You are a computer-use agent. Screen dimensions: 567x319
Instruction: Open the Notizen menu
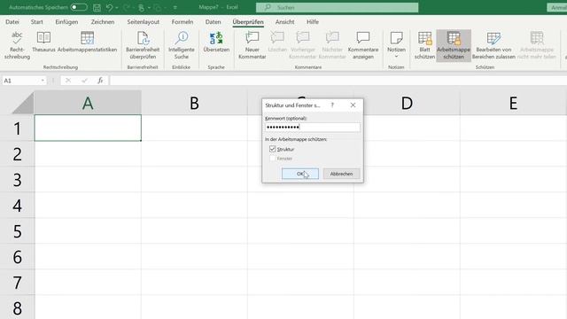click(x=396, y=45)
